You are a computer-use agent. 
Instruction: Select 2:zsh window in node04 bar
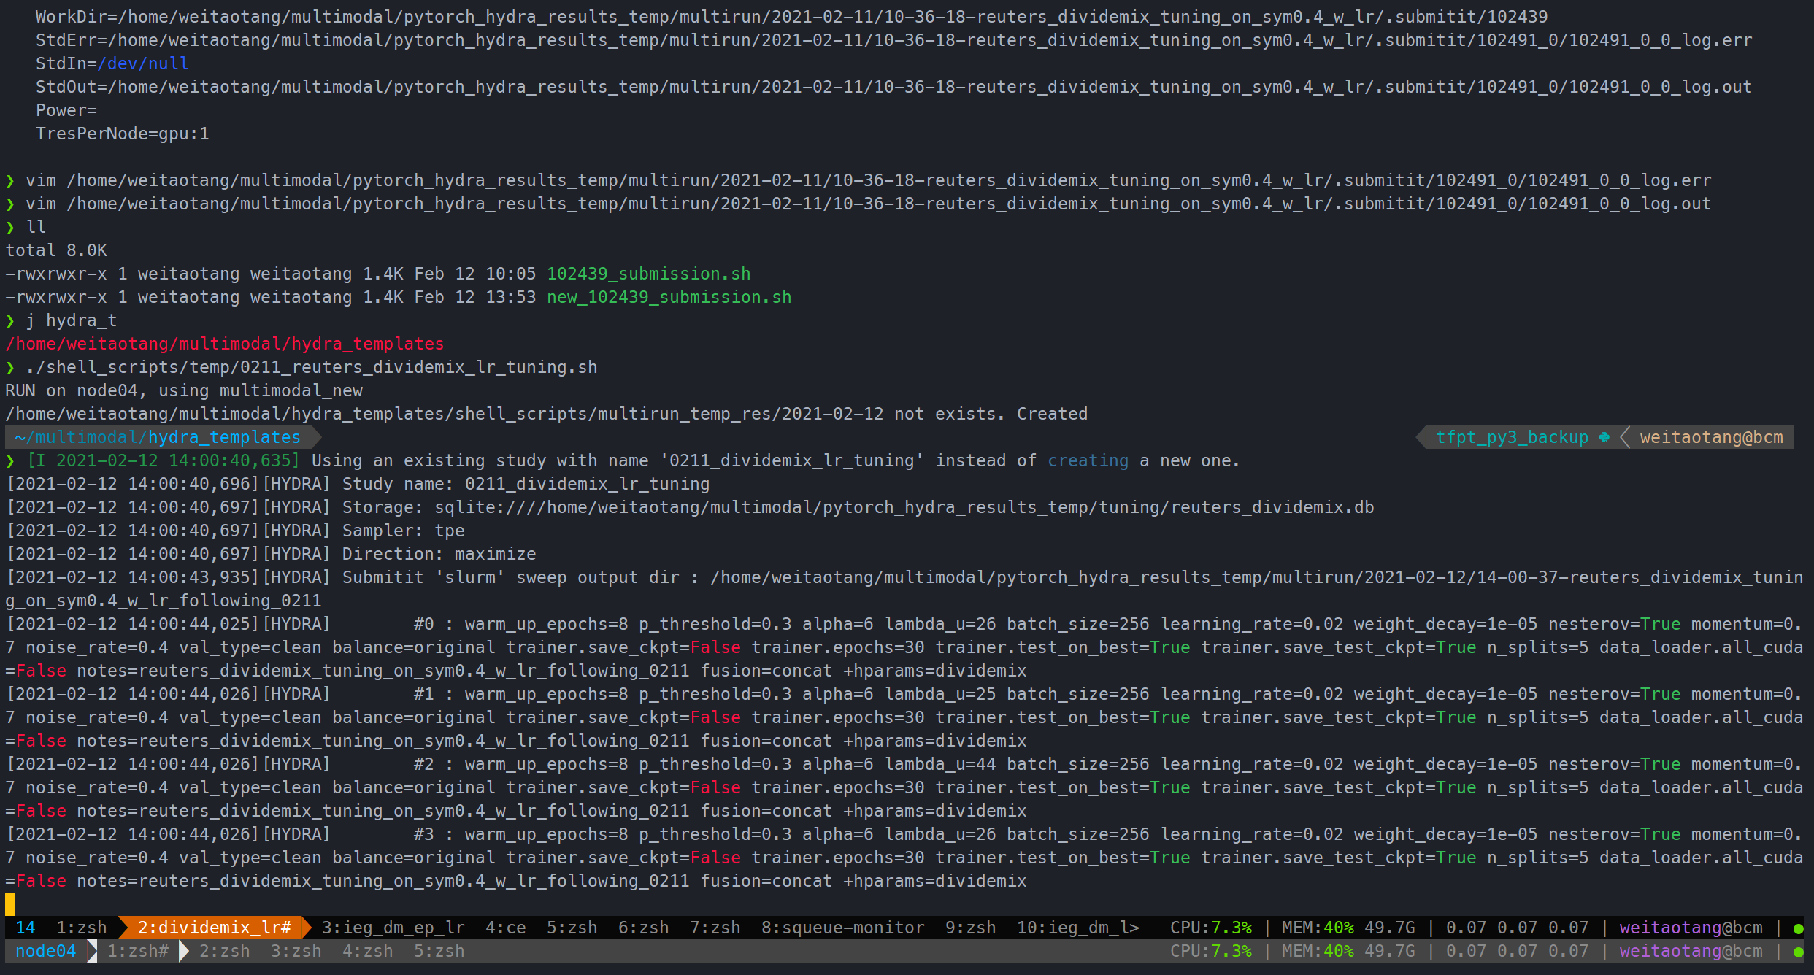point(225,951)
